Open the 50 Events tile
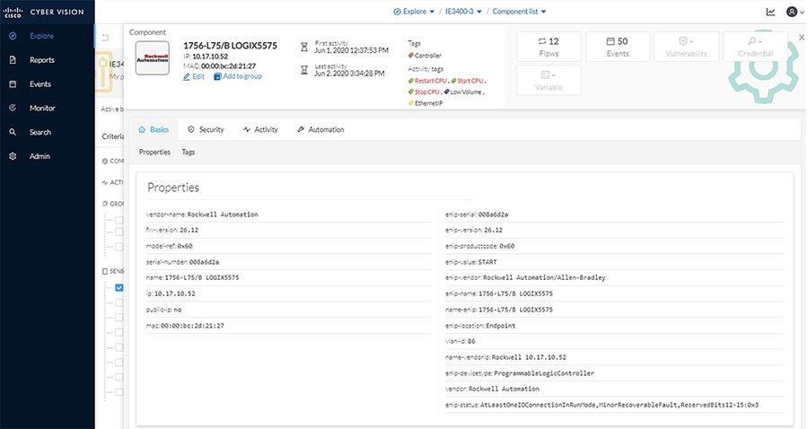Viewport: 808px width, 429px height. pos(618,47)
